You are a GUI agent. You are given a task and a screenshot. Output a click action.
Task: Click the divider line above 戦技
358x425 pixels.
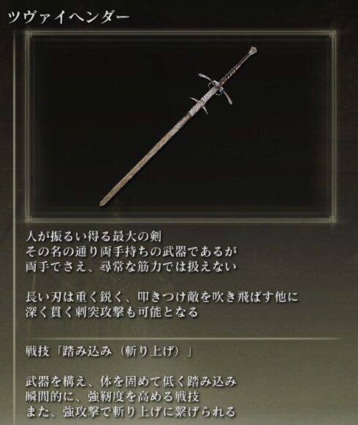pos(179,339)
